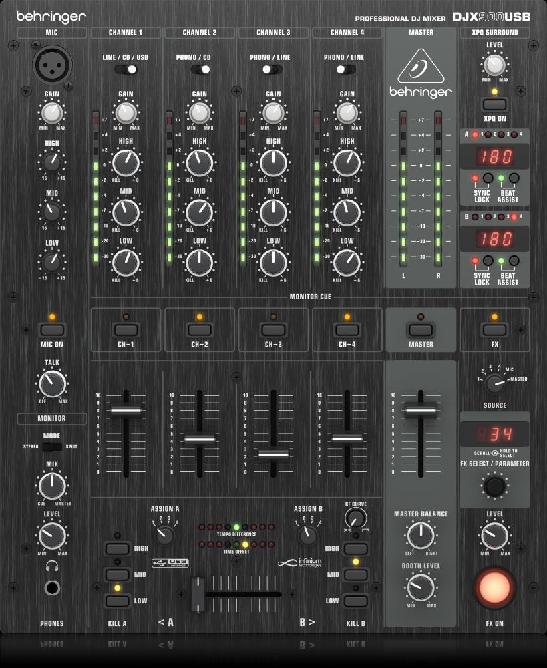Image resolution: width=547 pixels, height=668 pixels.
Task: Click the FX Select/Parameter encoder
Action: point(494,486)
